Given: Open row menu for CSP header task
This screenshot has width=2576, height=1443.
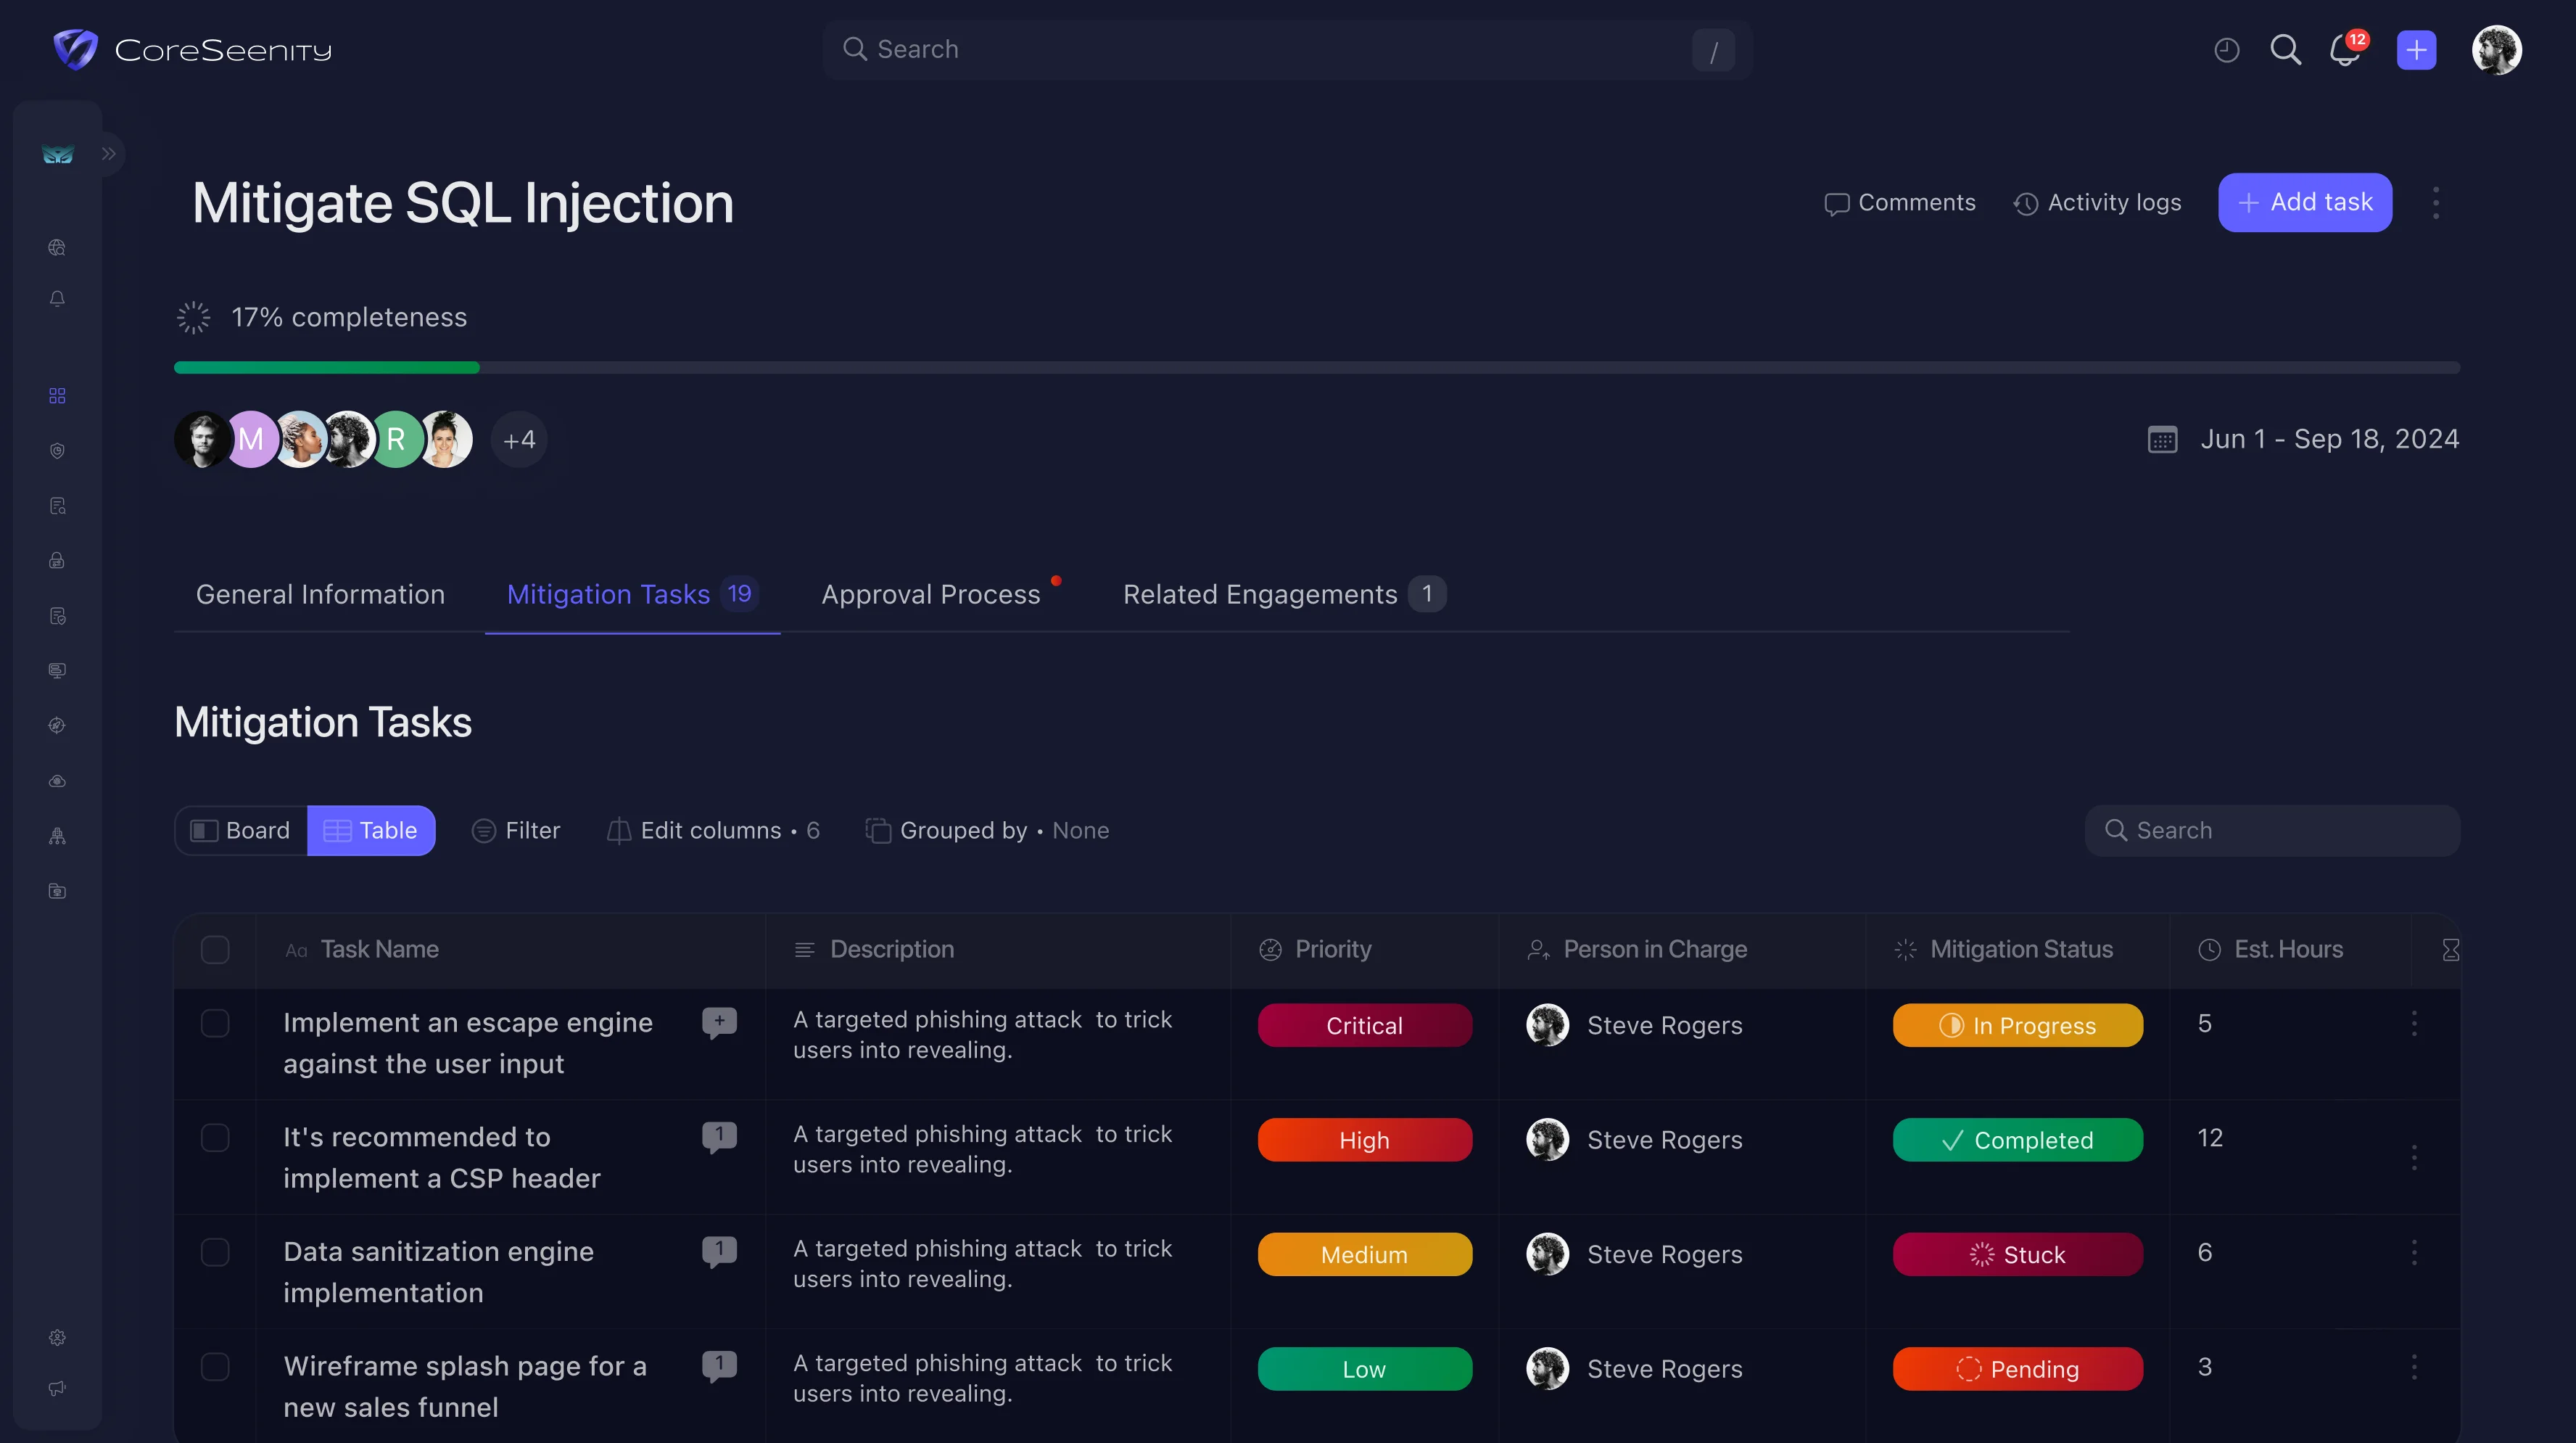Looking at the screenshot, I should 2414,1157.
